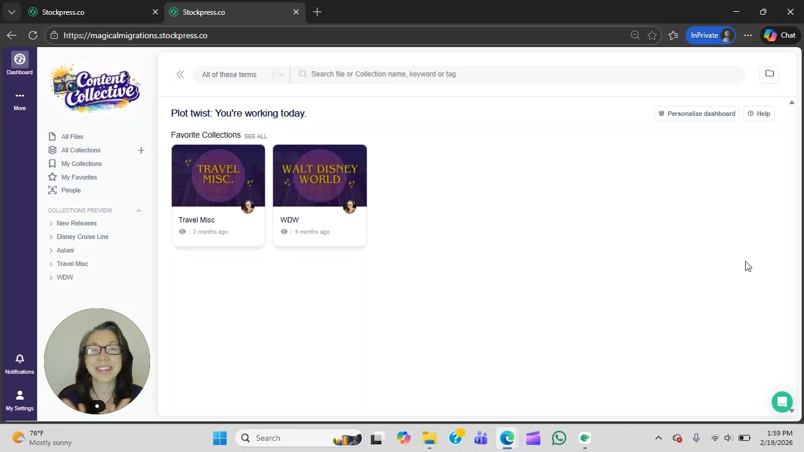
Task: Click the browser address bar URL
Action: tap(135, 35)
